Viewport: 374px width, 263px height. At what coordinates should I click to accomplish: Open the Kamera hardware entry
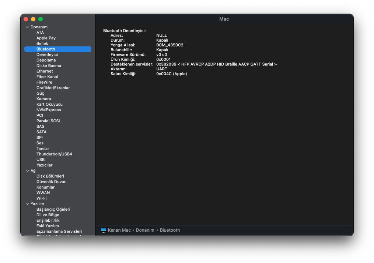click(x=44, y=99)
